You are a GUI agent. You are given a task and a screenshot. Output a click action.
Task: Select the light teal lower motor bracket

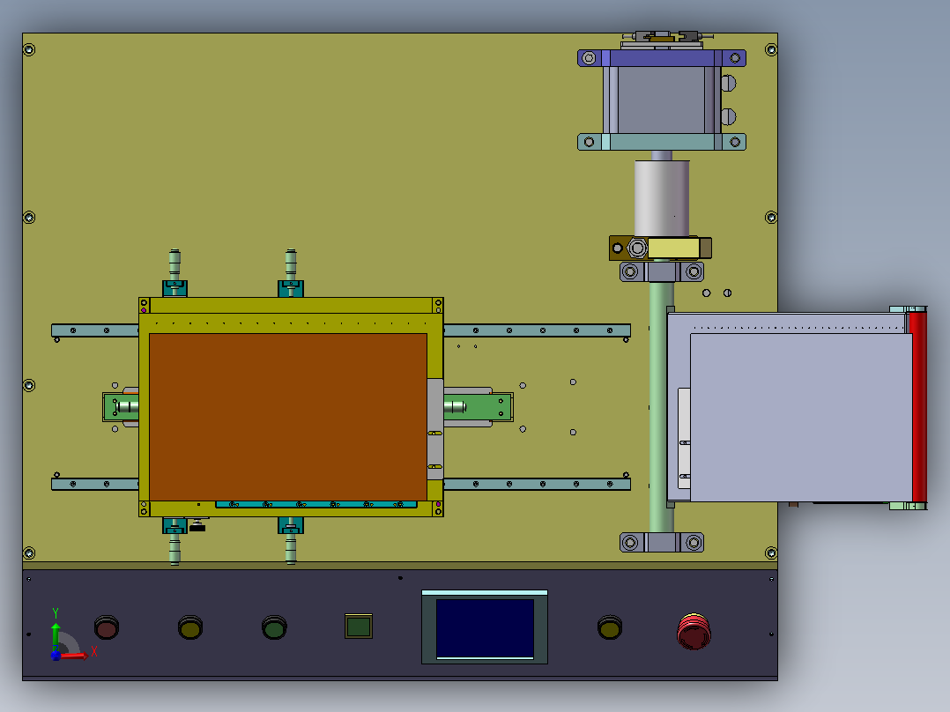[662, 142]
